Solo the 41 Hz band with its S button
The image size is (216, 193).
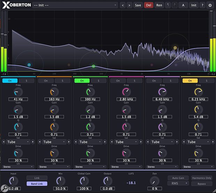pyautogui.click(x=26, y=81)
